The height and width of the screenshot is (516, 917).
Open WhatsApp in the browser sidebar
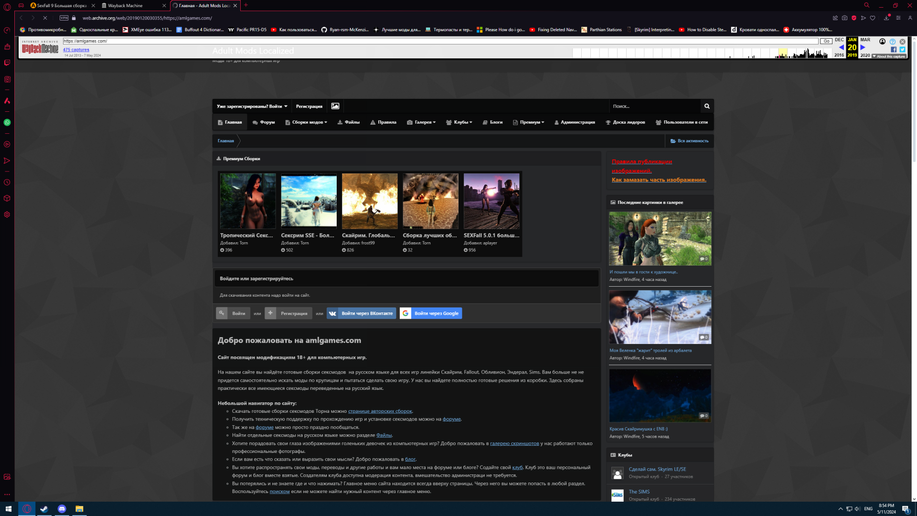pos(7,122)
